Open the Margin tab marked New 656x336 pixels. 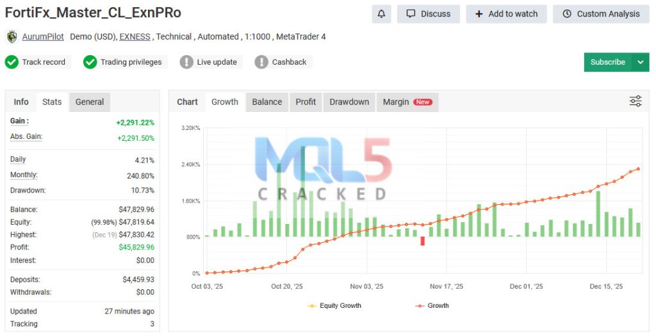coord(407,102)
